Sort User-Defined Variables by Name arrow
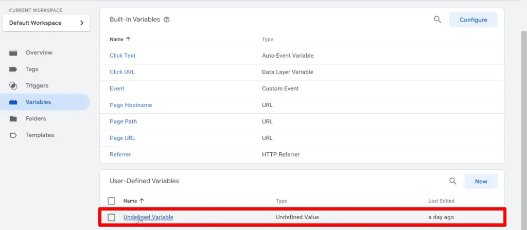This screenshot has width=527, height=230. (142, 201)
